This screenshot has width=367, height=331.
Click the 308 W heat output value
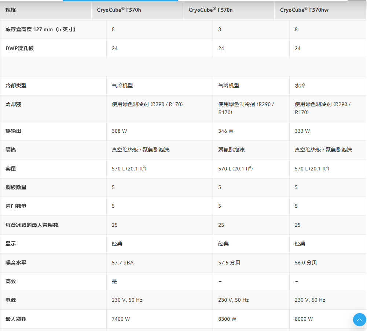click(x=120, y=131)
